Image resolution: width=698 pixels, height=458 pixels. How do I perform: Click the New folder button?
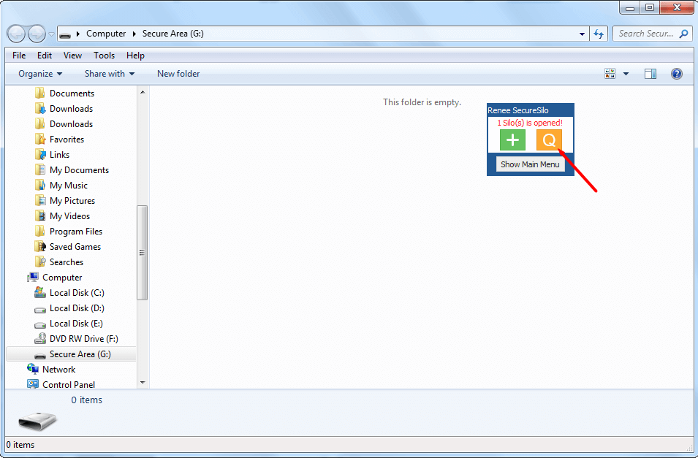178,74
